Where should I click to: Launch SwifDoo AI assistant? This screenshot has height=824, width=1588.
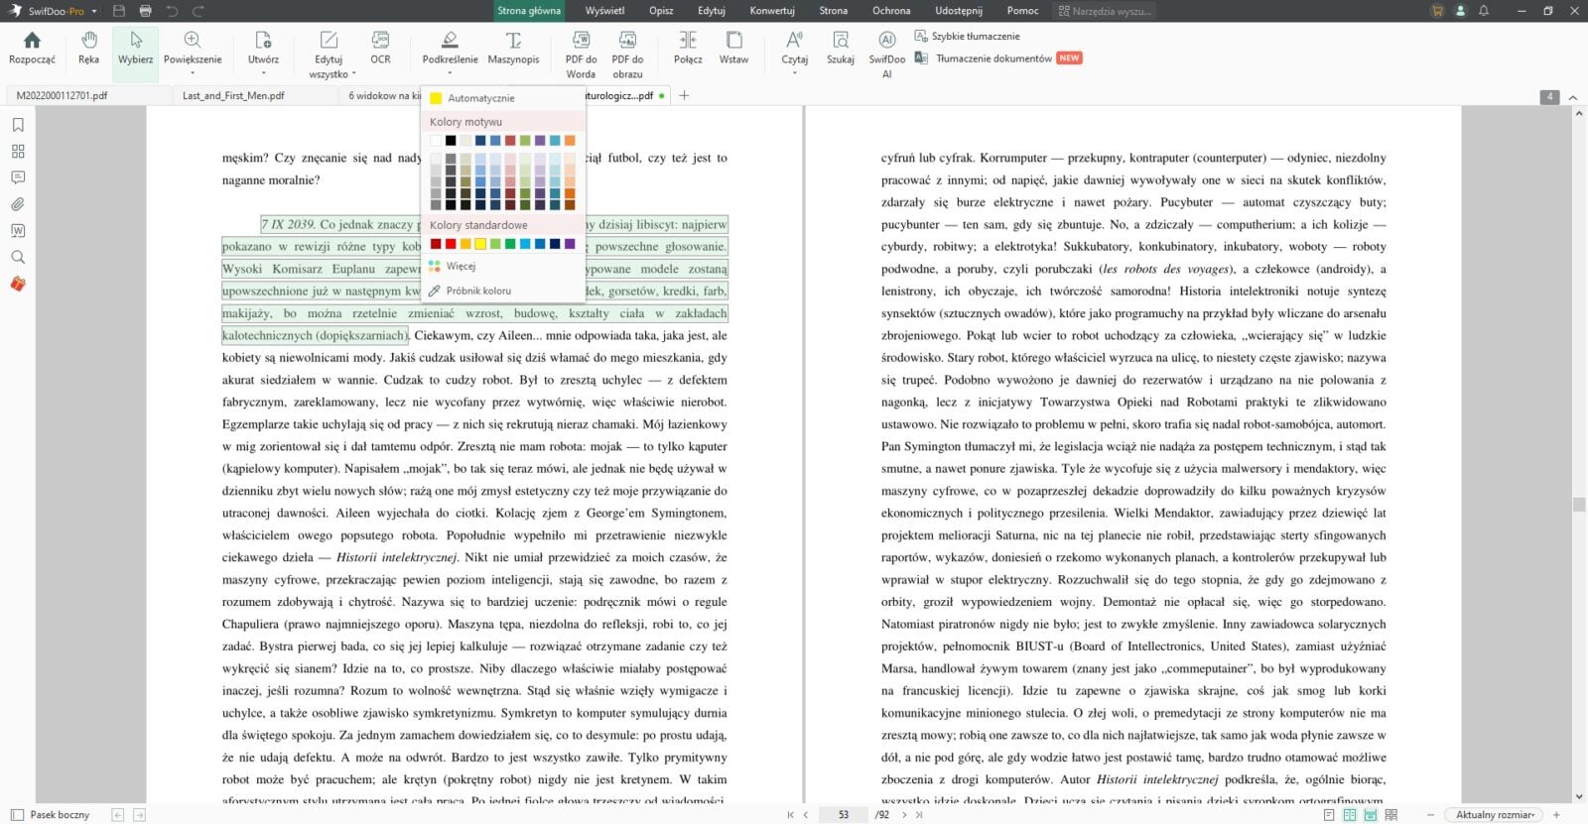pos(887,55)
